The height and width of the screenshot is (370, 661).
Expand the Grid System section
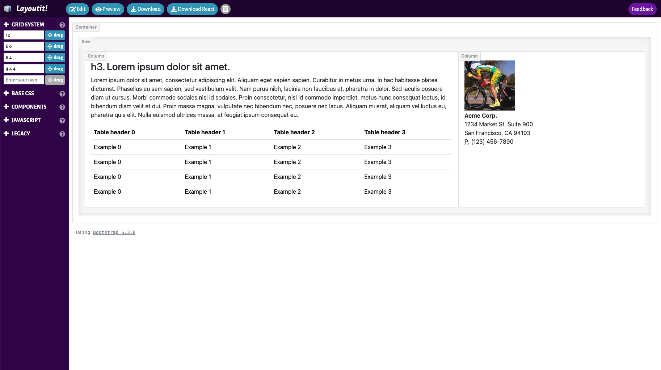point(24,25)
